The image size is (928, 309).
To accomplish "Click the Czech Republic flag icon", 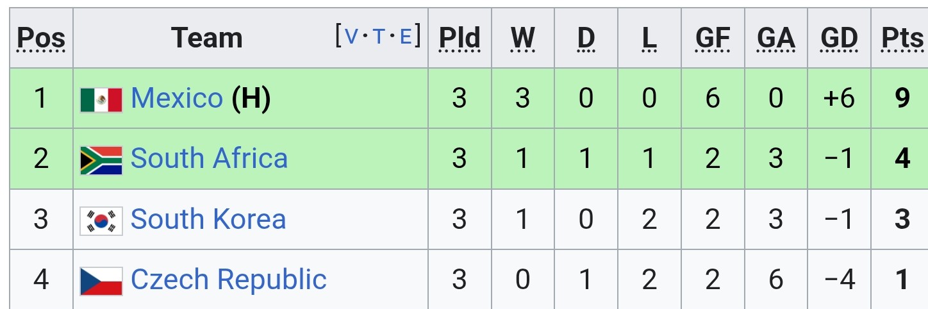I will pos(101,281).
